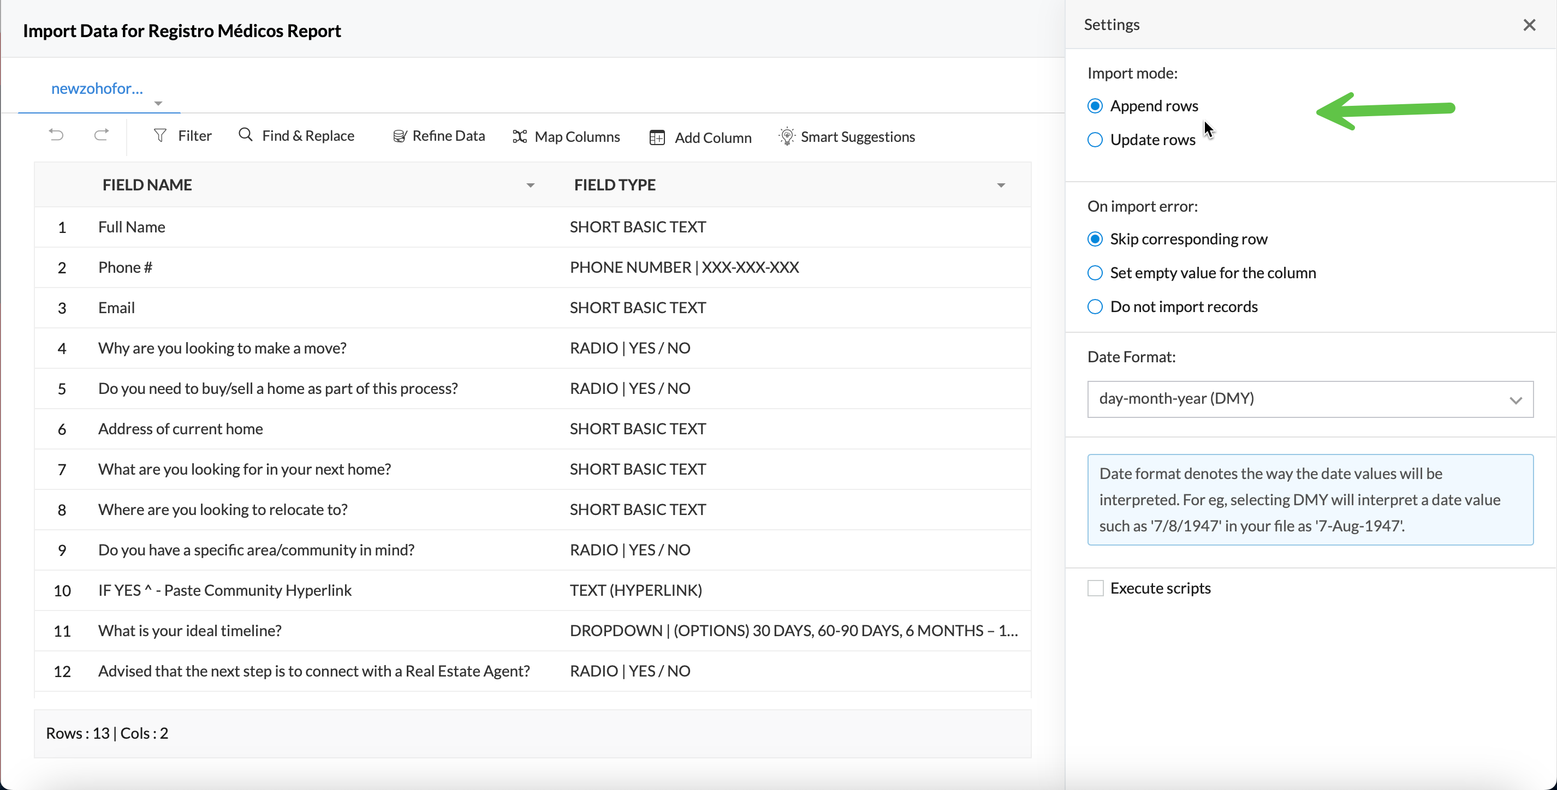Screen dimensions: 1557x790
Task: Expand the FIELD TYPE column menu
Action: click(1000, 185)
